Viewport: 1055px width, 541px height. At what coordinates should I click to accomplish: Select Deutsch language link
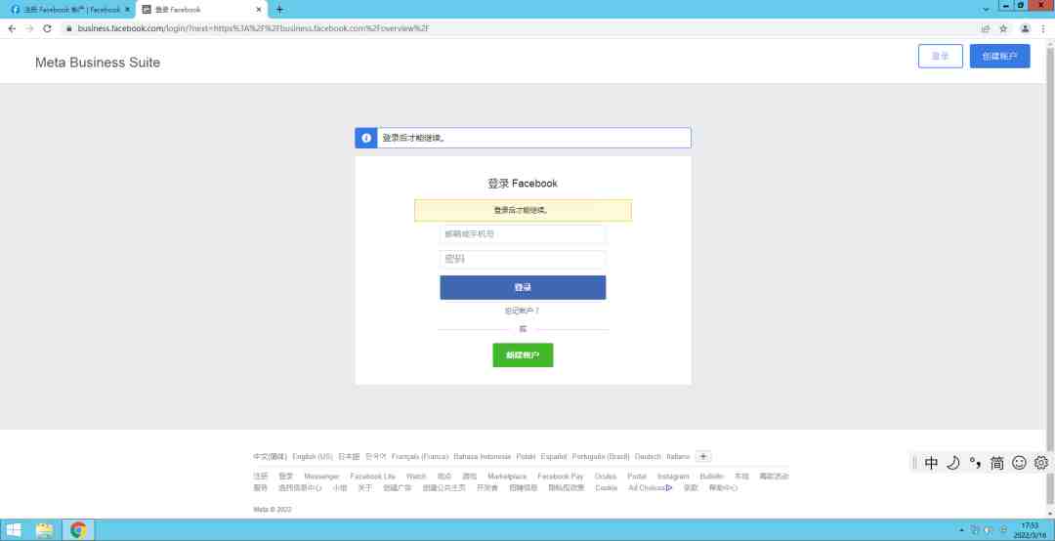[x=648, y=456]
